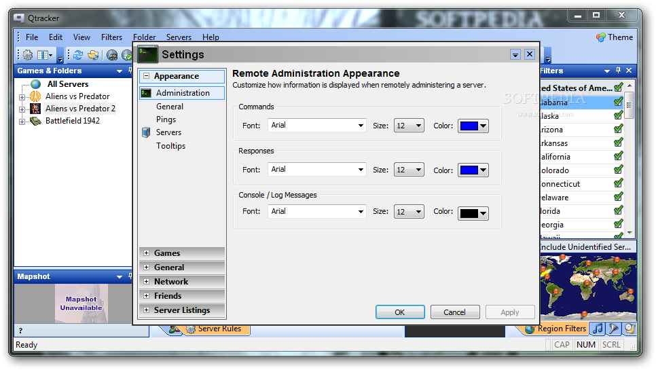Viewport: 656px width, 370px height.
Task: Open the Help menu
Action: click(x=211, y=37)
